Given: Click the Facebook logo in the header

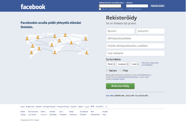Looking at the screenshot, I should coord(33,7).
